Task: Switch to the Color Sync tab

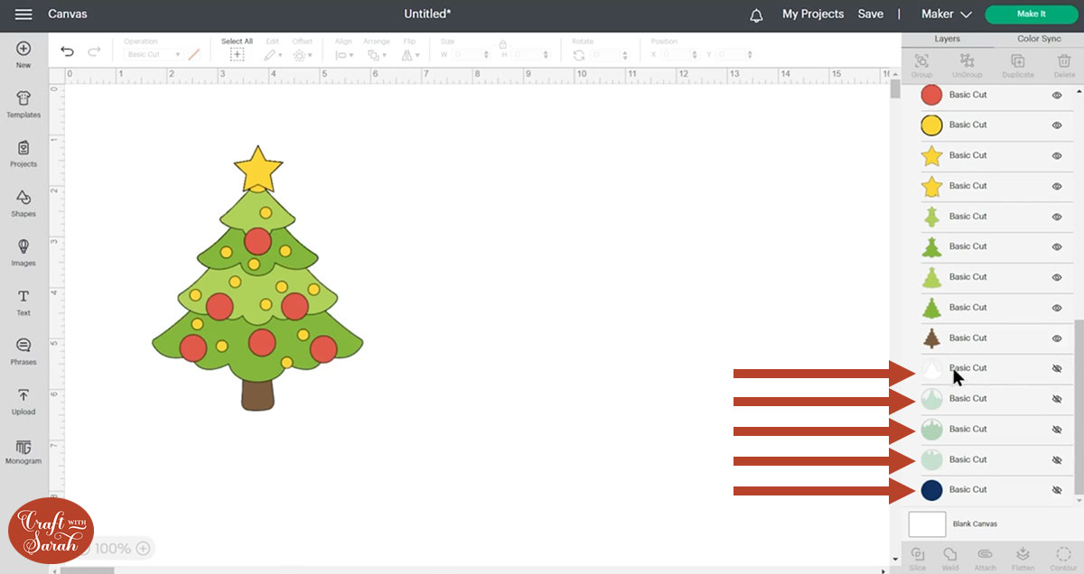Action: (1039, 39)
